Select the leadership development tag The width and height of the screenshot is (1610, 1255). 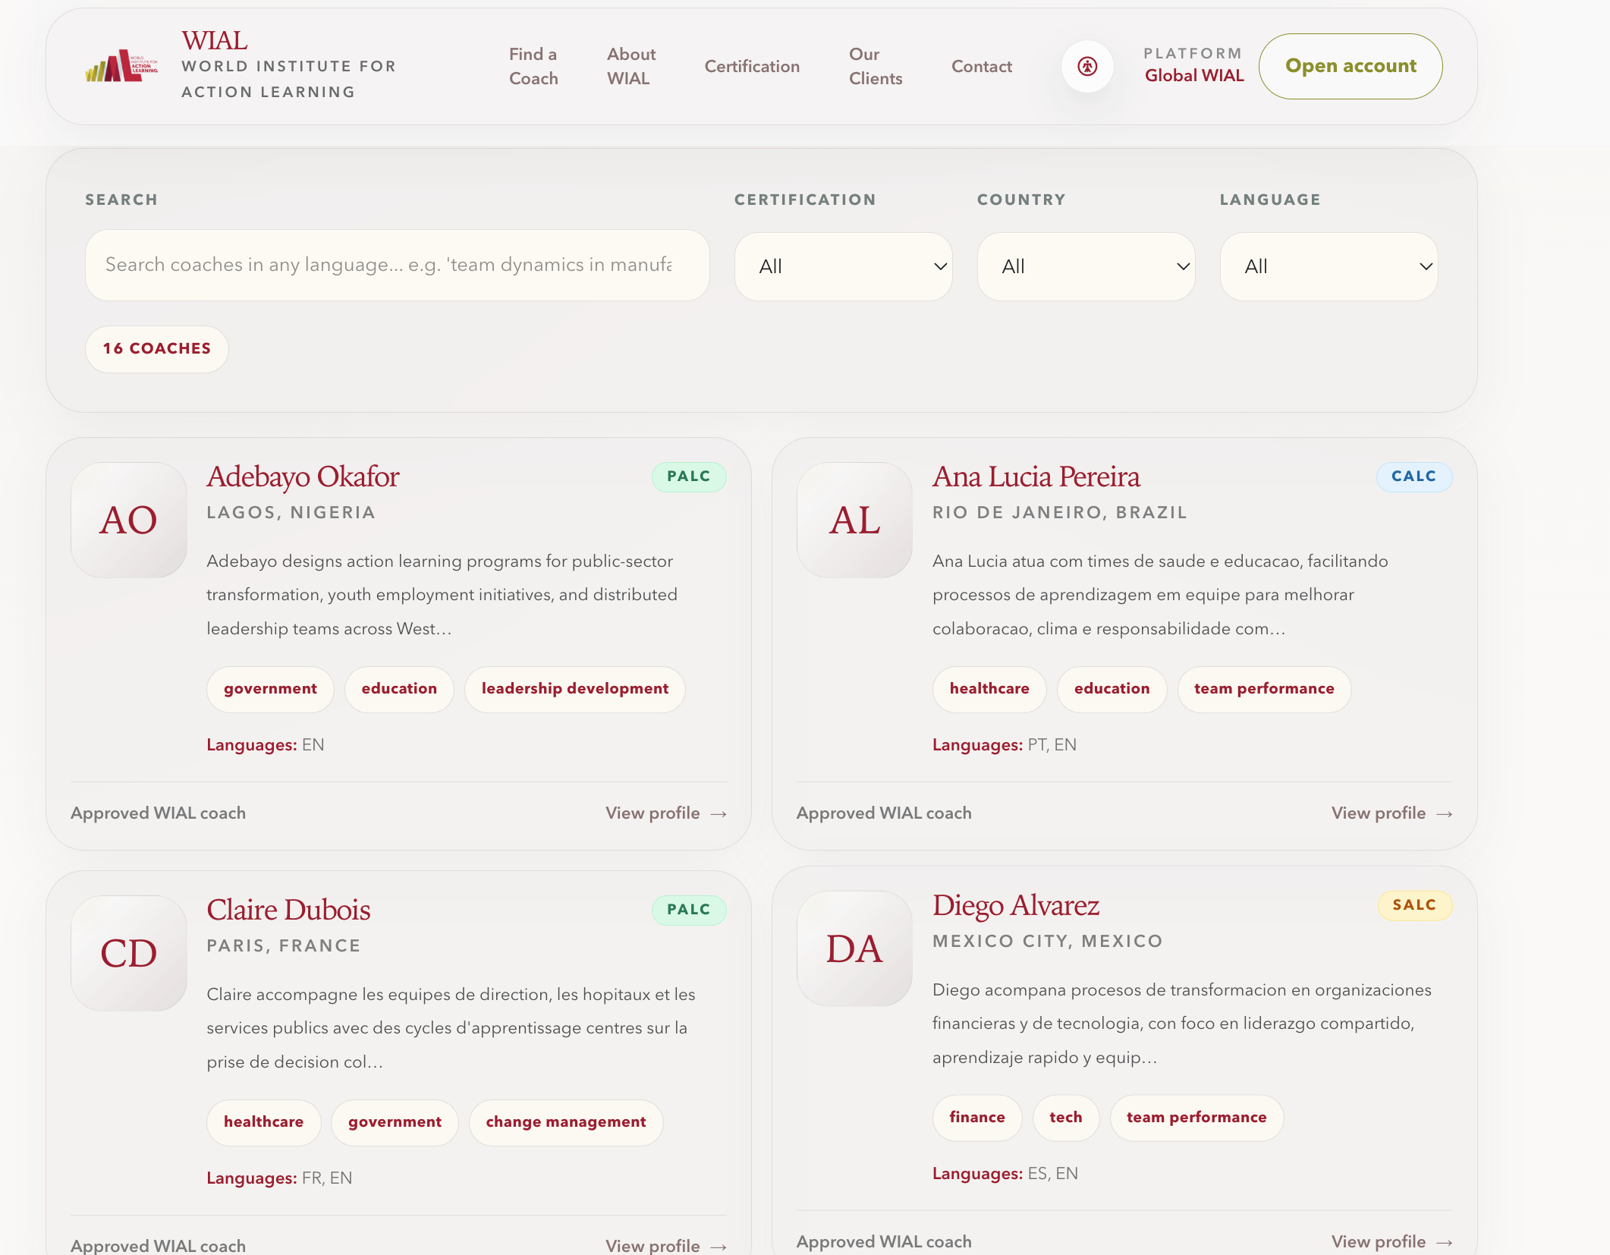pos(574,689)
